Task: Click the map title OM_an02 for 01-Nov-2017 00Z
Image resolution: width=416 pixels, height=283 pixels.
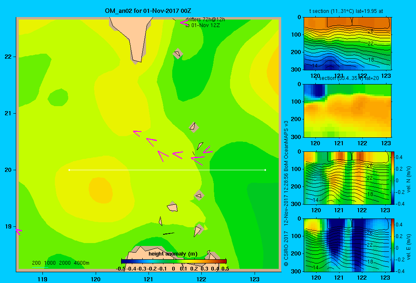Action: (148, 11)
